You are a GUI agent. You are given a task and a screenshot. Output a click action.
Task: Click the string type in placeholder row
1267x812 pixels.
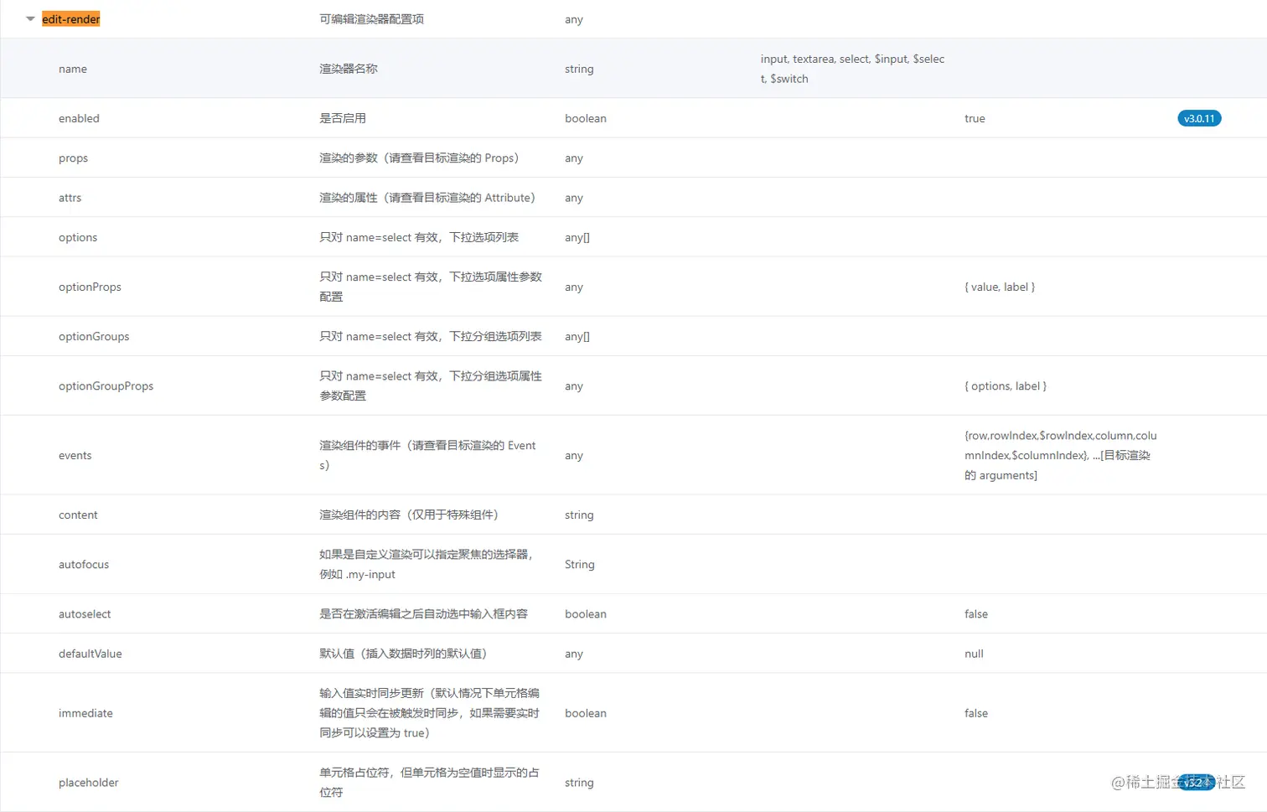pyautogui.click(x=579, y=783)
